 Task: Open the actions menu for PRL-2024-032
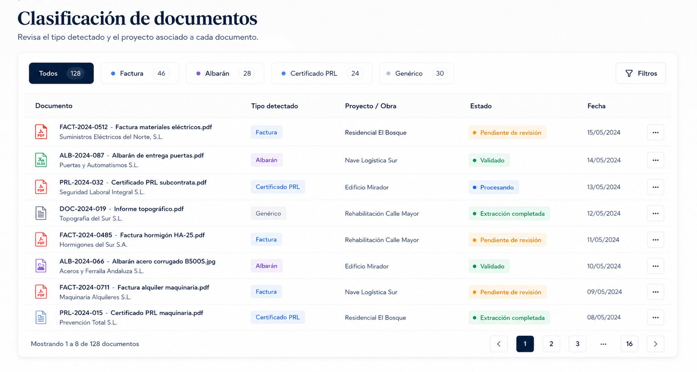coord(655,187)
